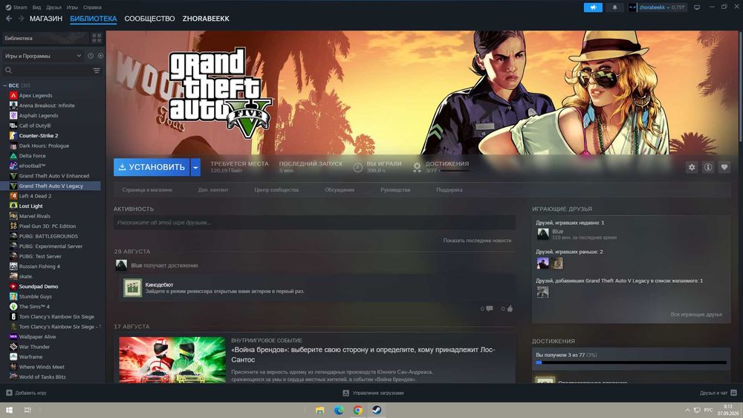Image resolution: width=743 pixels, height=418 pixels.
Task: Click thumbs-up on Blue's achievement
Action: [510, 309]
